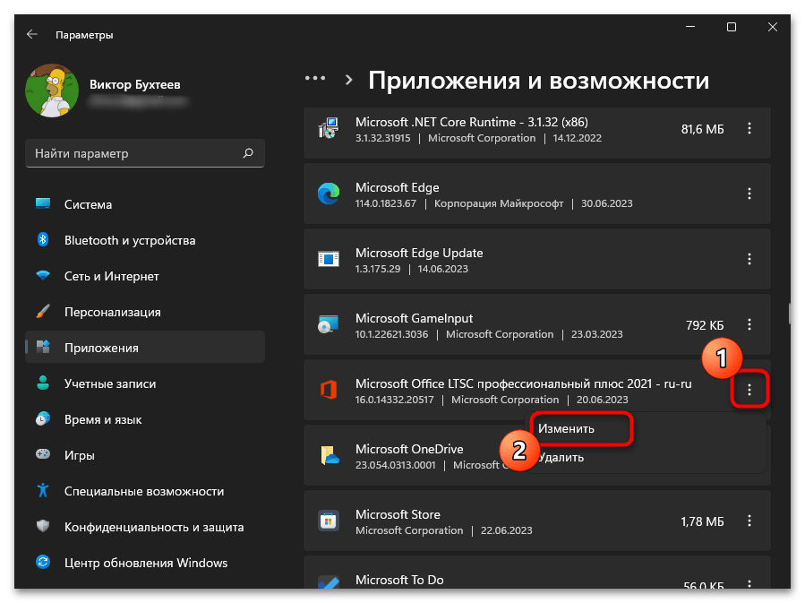This screenshot has width=805, height=603.
Task: Open Центр обновления Windows section
Action: (145, 563)
